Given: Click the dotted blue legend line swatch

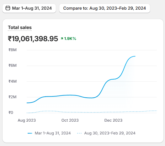Looking at the screenshot, I should (79, 133).
